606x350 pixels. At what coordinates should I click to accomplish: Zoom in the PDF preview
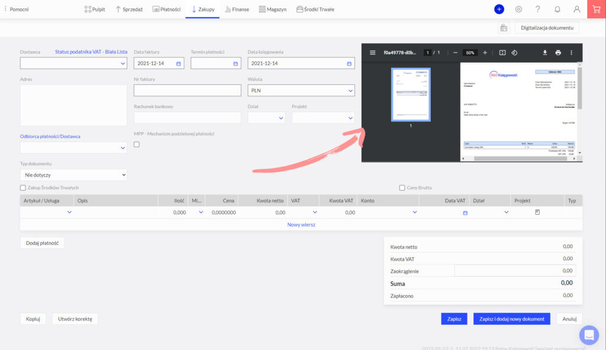[x=485, y=53]
